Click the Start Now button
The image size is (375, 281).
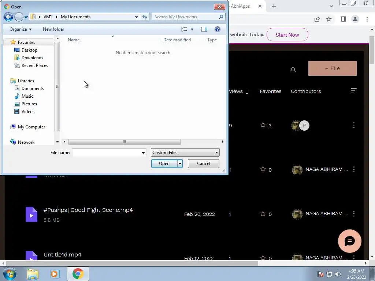(287, 35)
